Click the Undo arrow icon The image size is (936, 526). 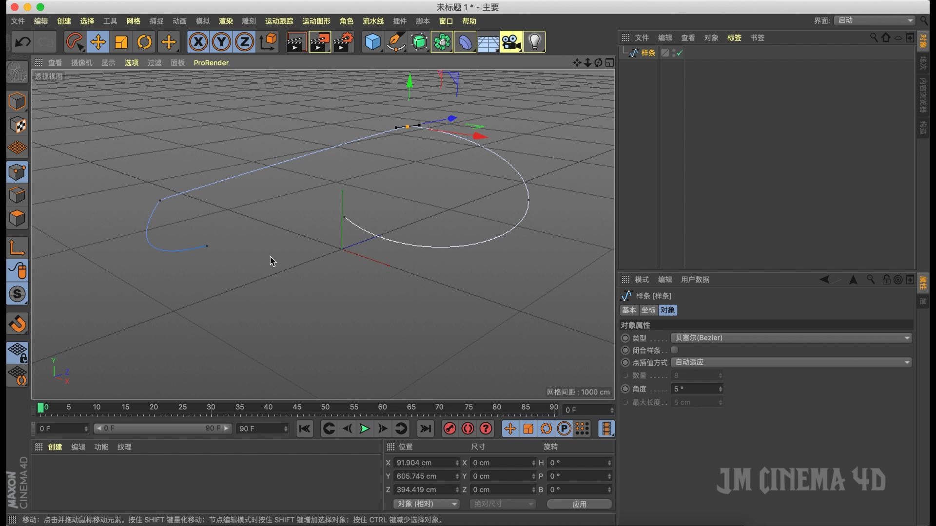[22, 42]
